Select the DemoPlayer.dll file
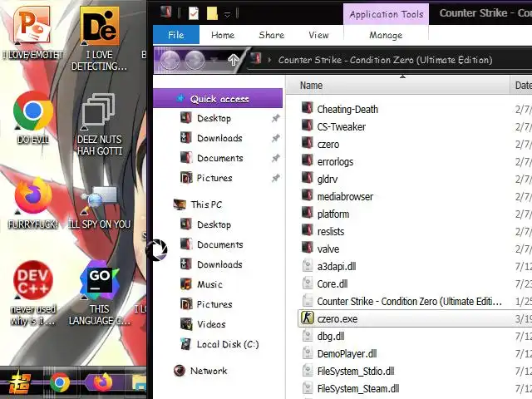The height and width of the screenshot is (399, 532). pos(347,354)
